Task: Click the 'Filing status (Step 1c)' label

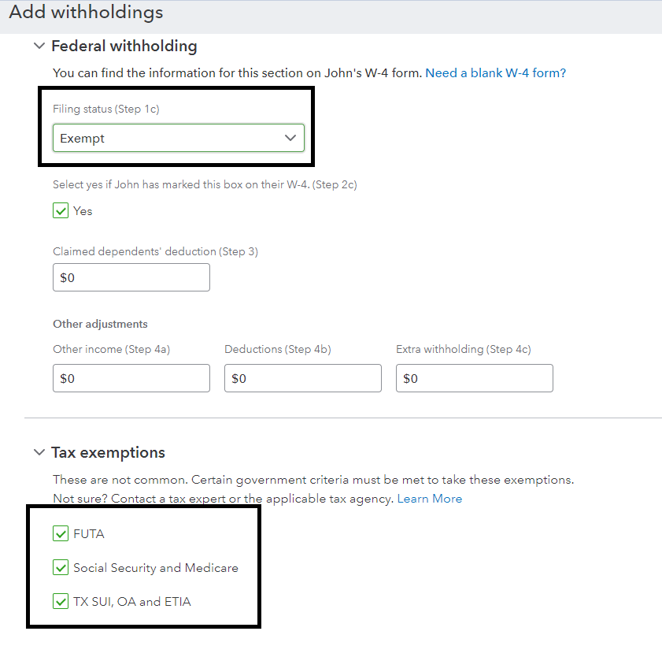Action: tap(105, 110)
